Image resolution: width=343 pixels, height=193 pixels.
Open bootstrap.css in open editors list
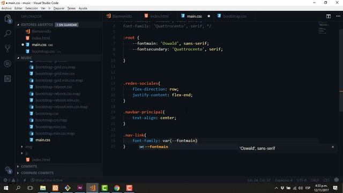pos(43,51)
